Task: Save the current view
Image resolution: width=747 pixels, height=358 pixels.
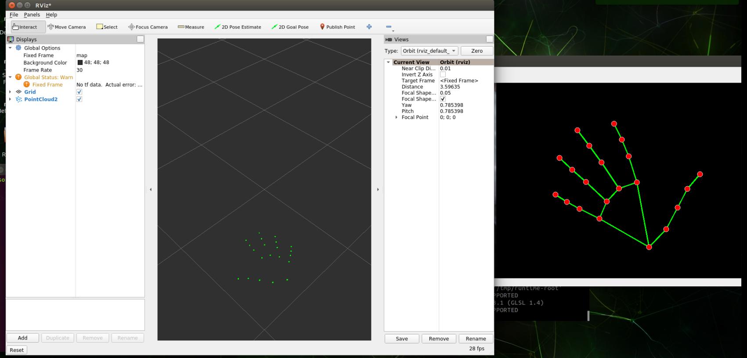Action: [x=402, y=339]
